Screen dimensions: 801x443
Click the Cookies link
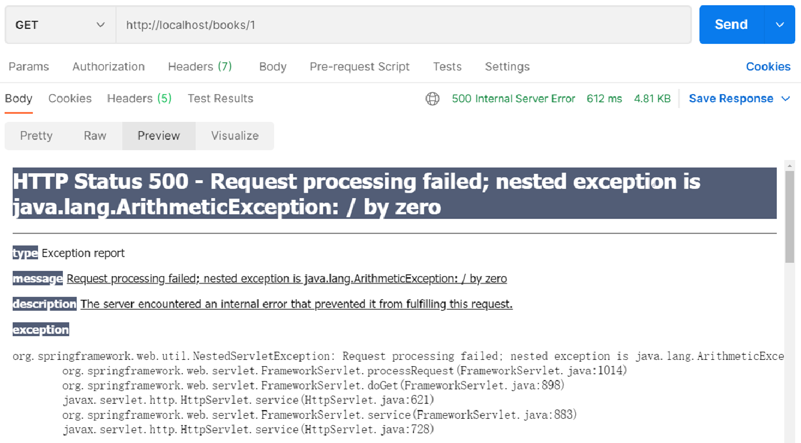(768, 66)
